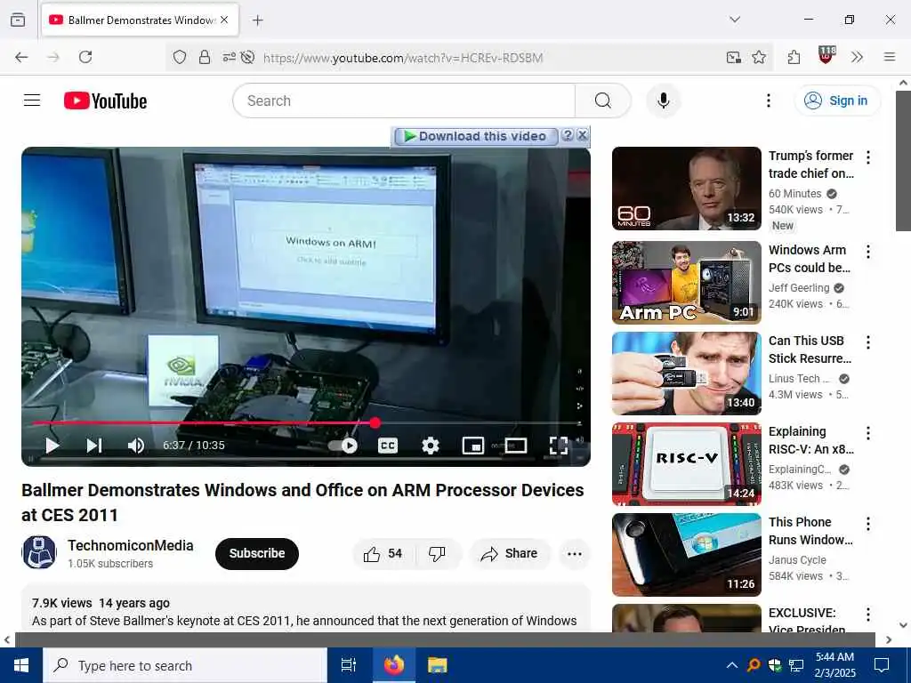The height and width of the screenshot is (683, 911).
Task: Open menu for USB Stick video
Action: [x=868, y=342]
